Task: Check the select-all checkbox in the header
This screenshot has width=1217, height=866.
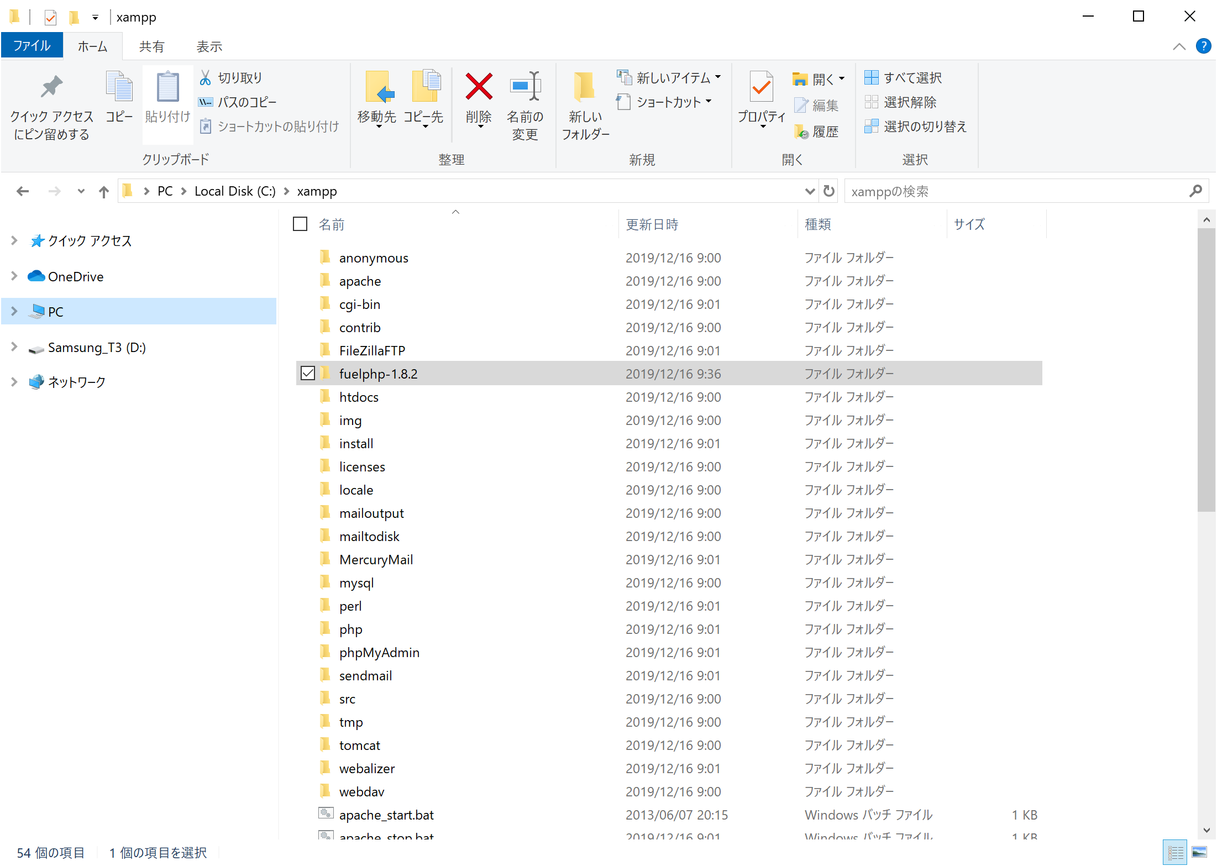Action: point(300,224)
